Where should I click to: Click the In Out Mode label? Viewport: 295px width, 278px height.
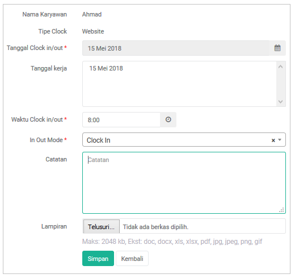46,140
